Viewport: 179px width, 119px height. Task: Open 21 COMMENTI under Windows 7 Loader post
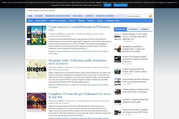(x=127, y=41)
